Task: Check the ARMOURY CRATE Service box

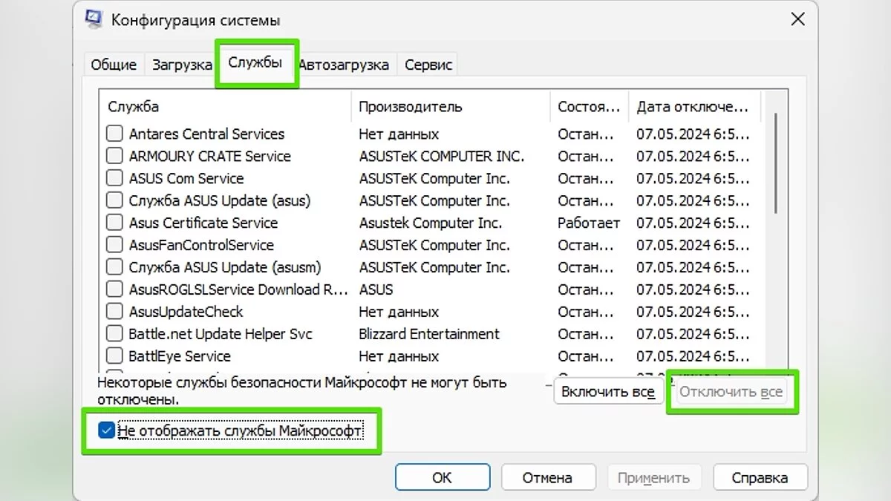Action: click(114, 157)
